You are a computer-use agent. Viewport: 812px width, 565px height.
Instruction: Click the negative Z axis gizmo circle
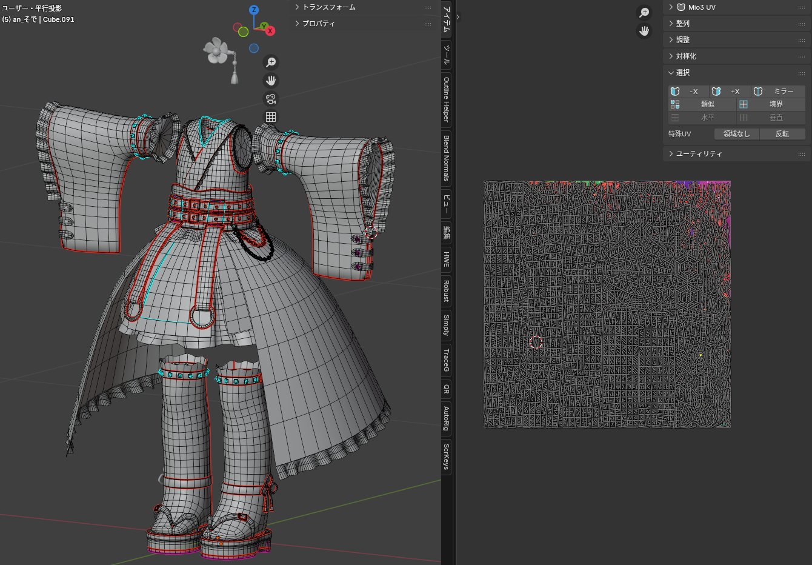pos(254,48)
